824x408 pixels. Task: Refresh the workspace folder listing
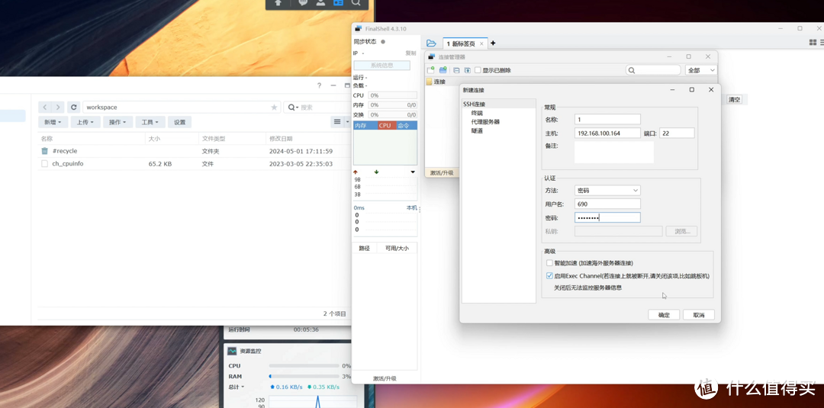click(73, 108)
